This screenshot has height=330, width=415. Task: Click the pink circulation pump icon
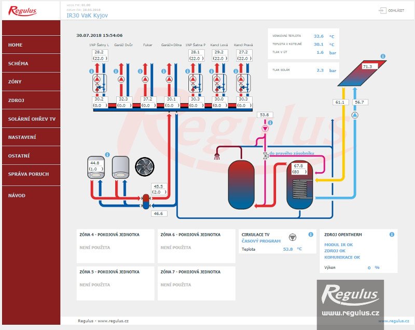click(265, 128)
